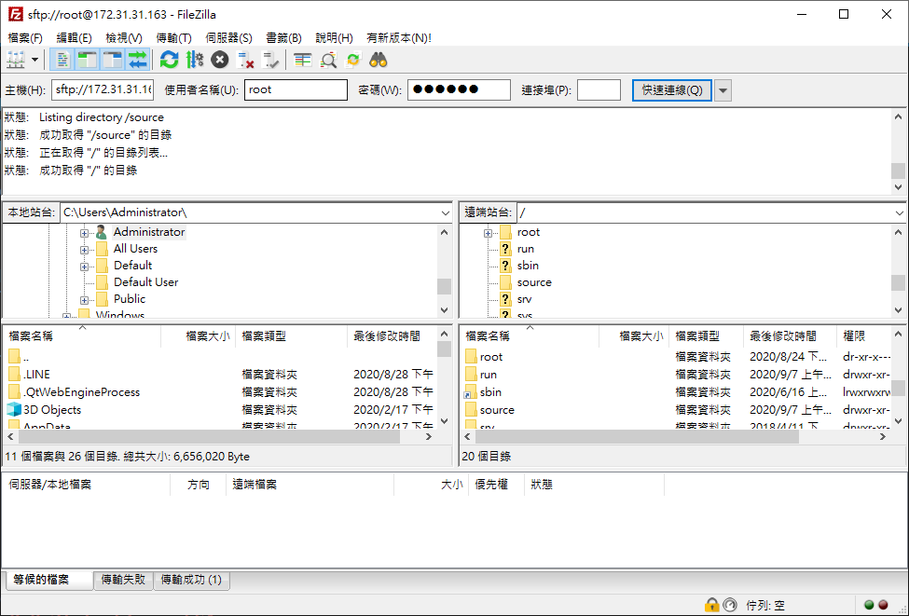Image resolution: width=909 pixels, height=616 pixels.
Task: Toggle local directory tree display
Action: 87,60
